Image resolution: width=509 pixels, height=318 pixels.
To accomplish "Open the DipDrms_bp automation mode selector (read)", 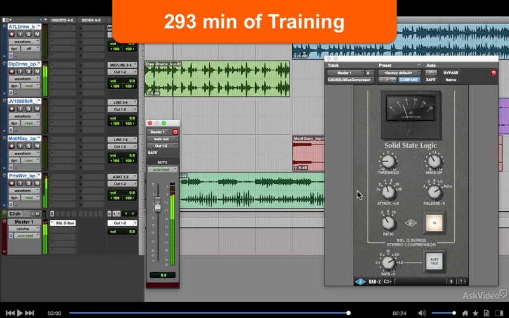I will point(31,86).
